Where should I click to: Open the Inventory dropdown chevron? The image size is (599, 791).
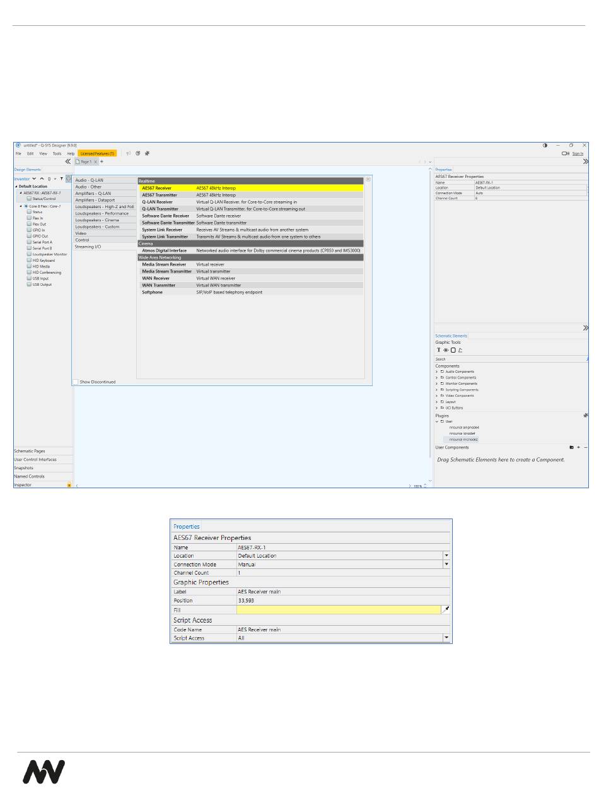coord(34,179)
